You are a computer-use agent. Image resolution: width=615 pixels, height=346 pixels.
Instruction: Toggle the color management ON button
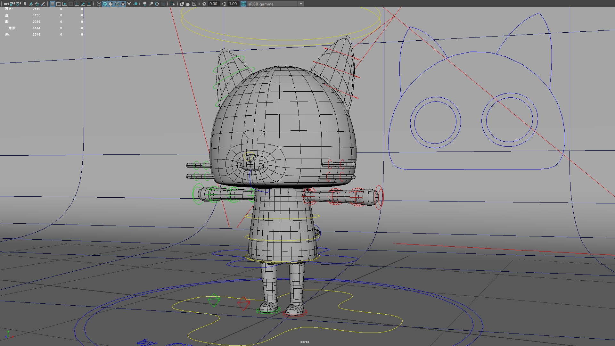click(243, 4)
